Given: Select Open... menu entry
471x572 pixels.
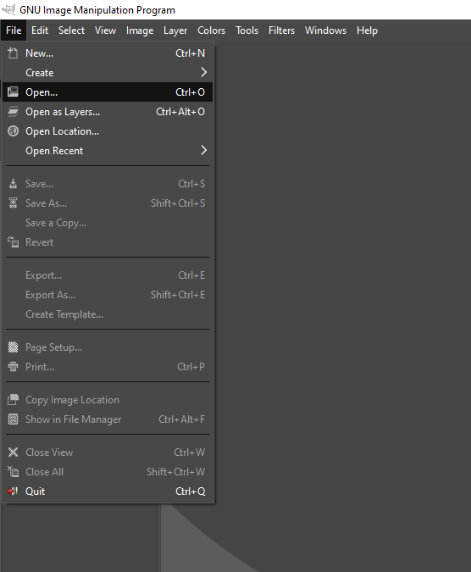Looking at the screenshot, I should coord(108,92).
